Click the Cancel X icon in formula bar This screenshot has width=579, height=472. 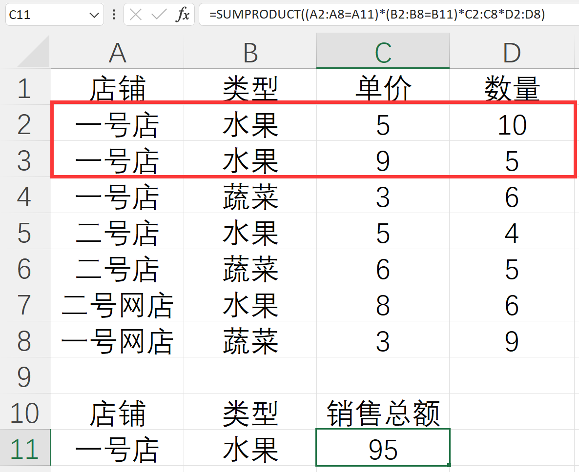click(x=136, y=15)
